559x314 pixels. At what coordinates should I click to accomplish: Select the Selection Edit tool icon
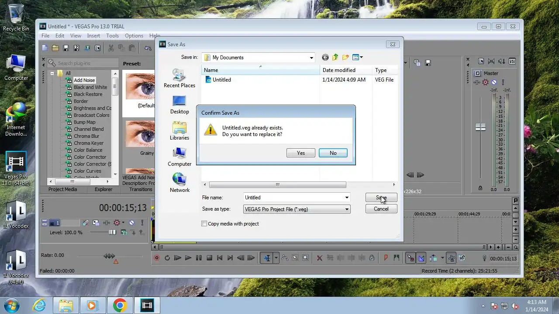click(295, 258)
